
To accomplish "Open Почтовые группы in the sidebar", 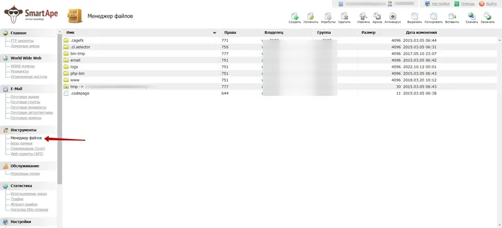I will click(25, 102).
